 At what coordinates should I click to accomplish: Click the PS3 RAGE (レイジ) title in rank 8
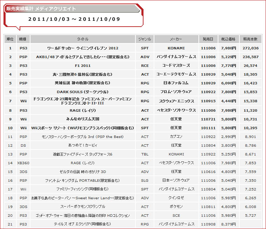click(x=83, y=111)
